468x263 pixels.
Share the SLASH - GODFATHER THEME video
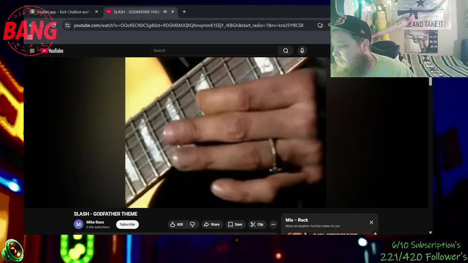pos(211,225)
